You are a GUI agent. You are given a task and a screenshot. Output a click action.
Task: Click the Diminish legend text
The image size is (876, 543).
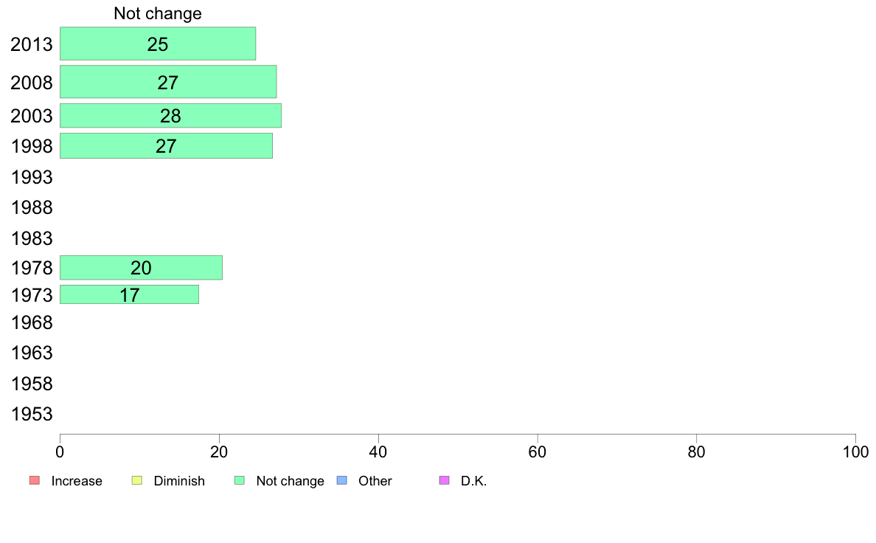(178, 481)
